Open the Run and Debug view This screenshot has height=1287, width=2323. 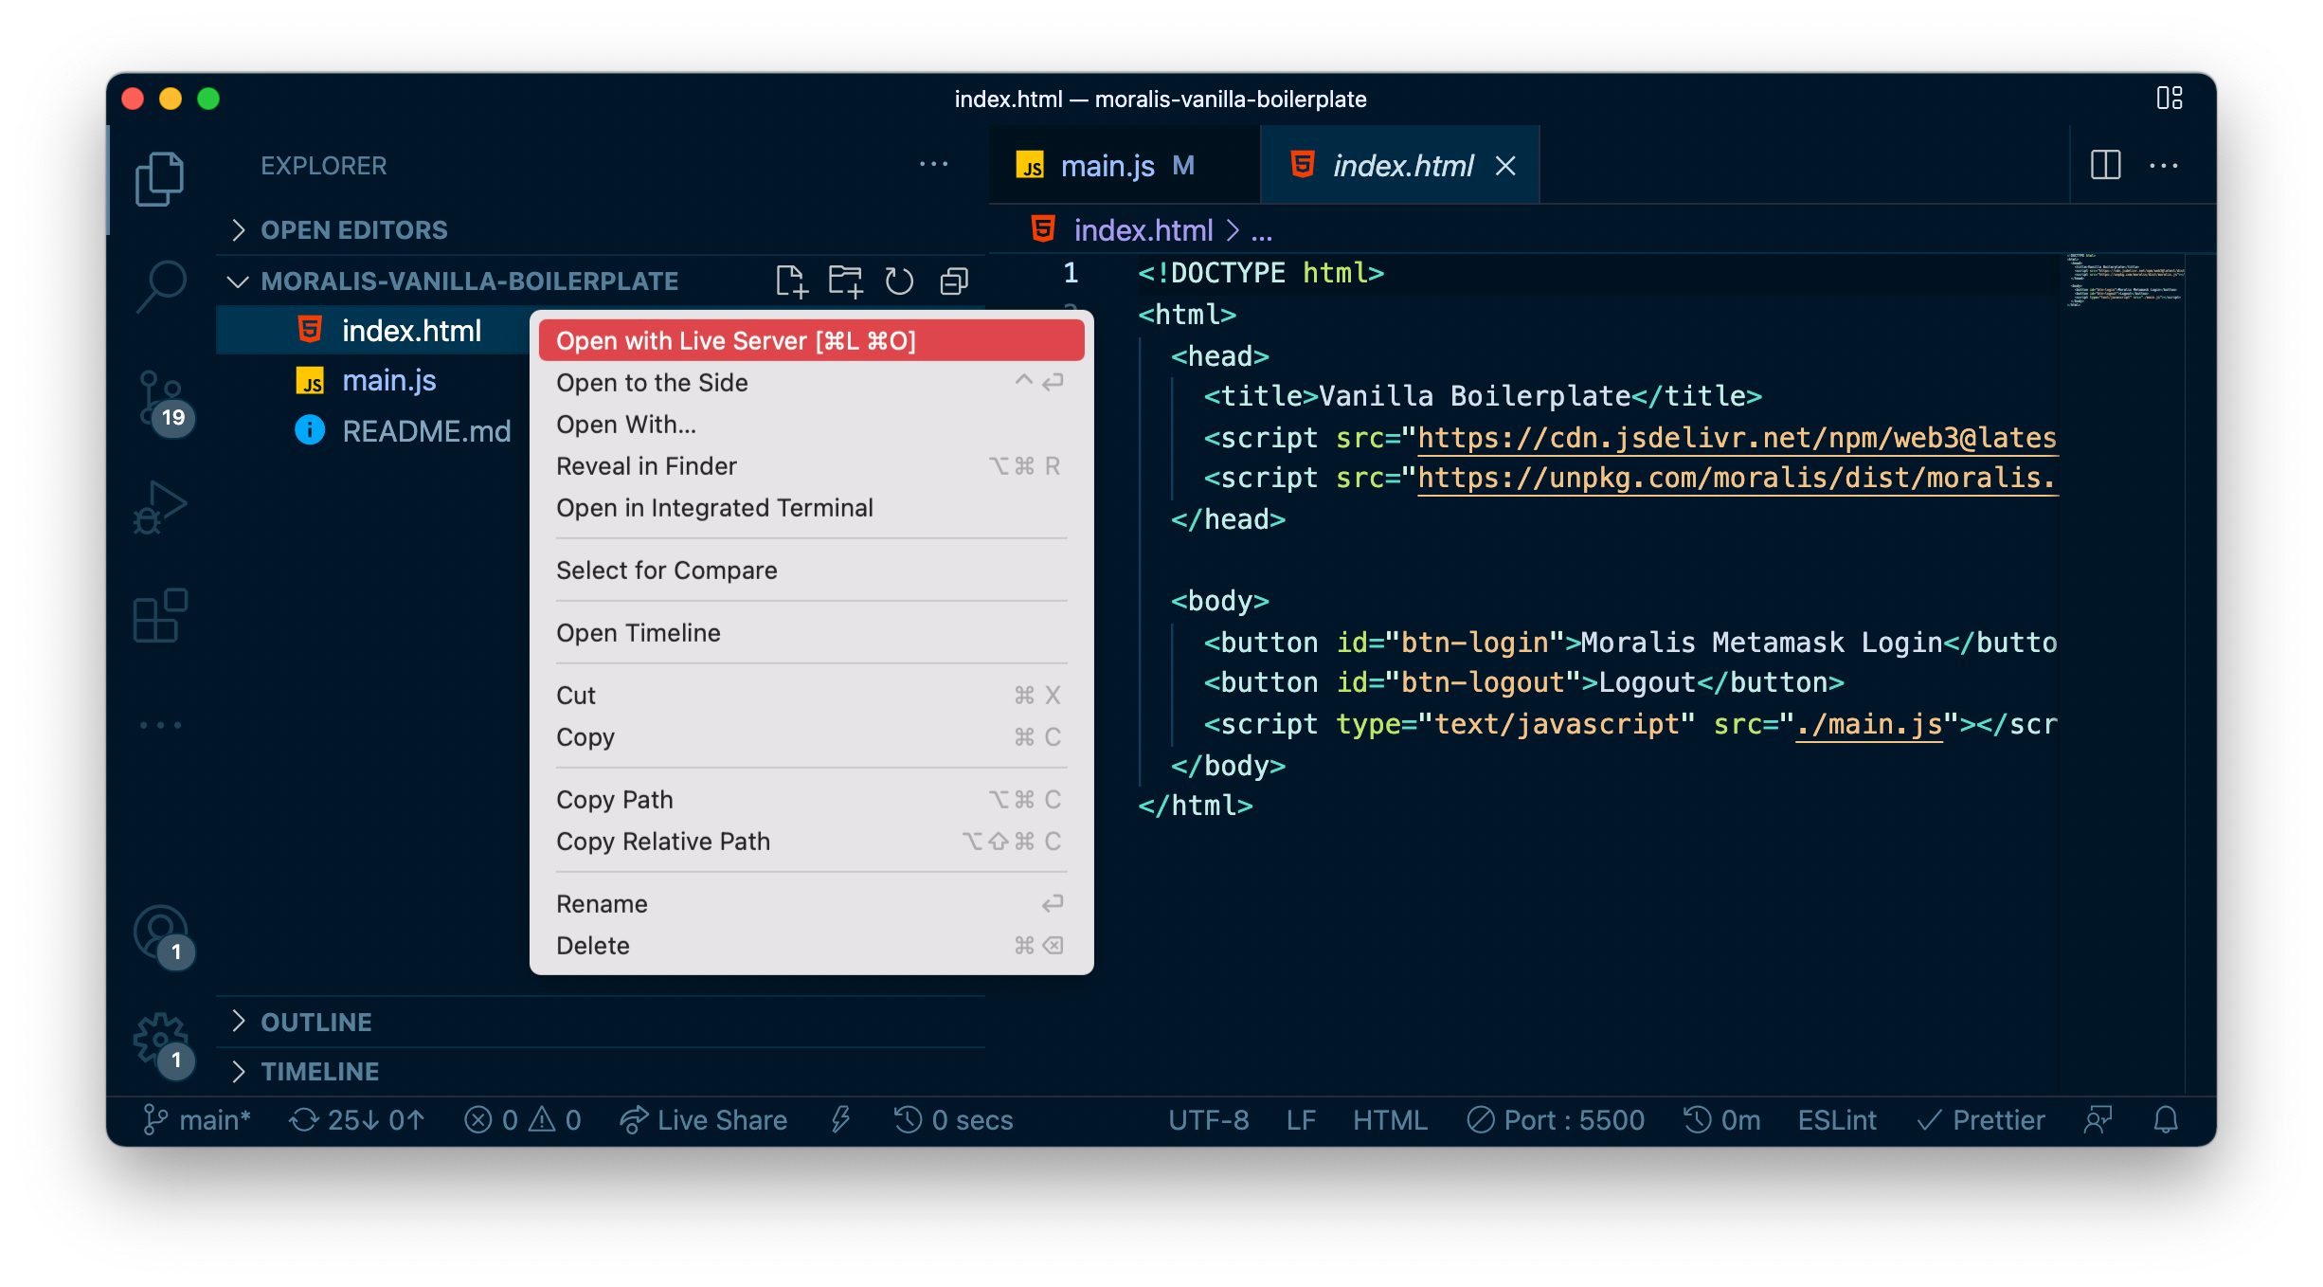(x=159, y=508)
